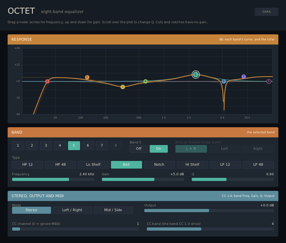Click the highlighted band 5 node
The image size is (286, 243).
[195, 74]
